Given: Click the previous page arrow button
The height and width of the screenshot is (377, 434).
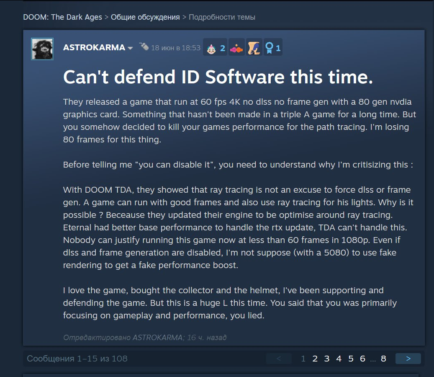Looking at the screenshot, I should tap(279, 359).
